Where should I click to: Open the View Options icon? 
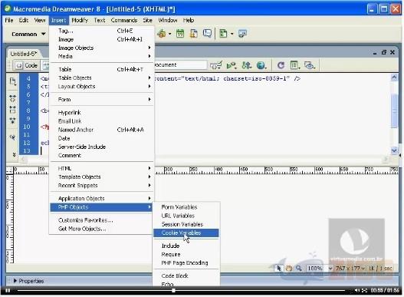(294, 65)
